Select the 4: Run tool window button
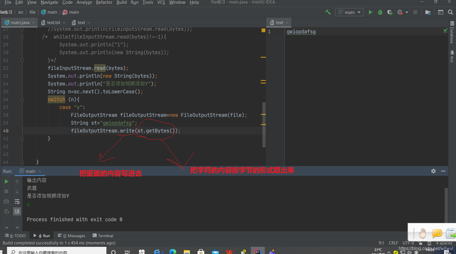Viewport: 456px width, 254px height. (x=42, y=236)
